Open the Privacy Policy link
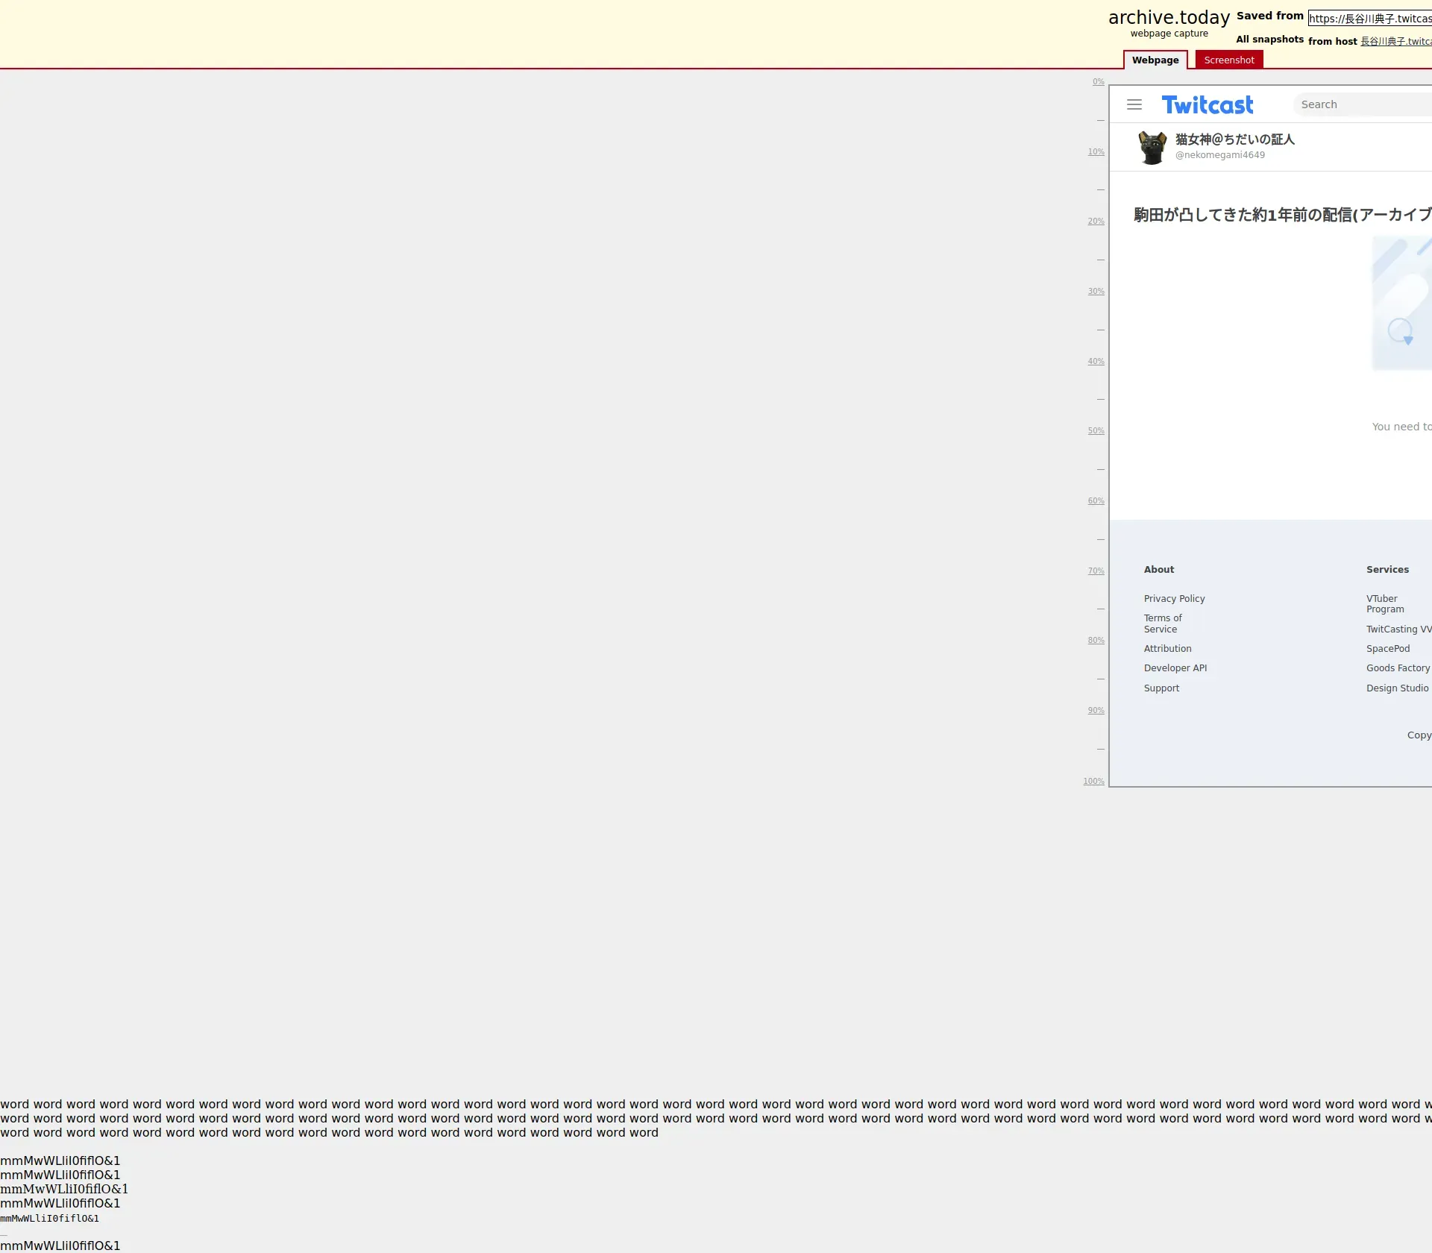Viewport: 1432px width, 1253px height. [x=1174, y=598]
